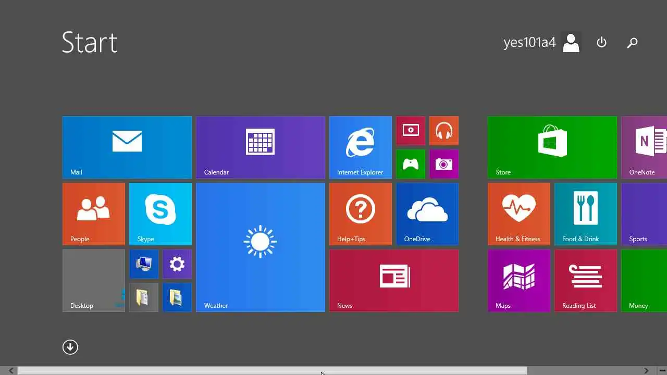Open the Pictures folder small tile
Screen dimensions: 667x375
(177, 297)
